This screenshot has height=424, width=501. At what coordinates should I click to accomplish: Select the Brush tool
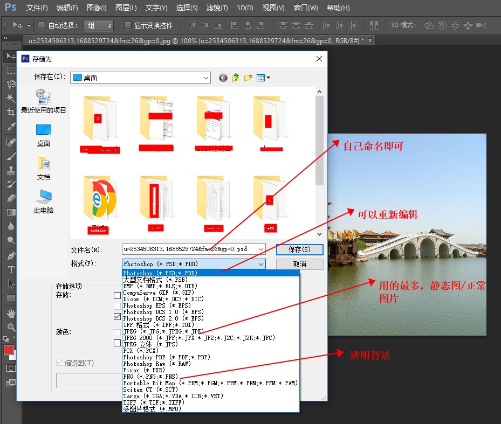point(10,156)
